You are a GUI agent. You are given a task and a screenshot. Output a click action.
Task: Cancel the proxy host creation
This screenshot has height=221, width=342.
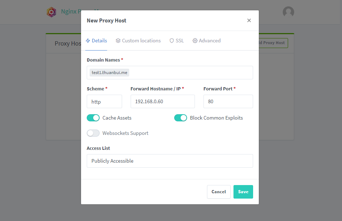[x=219, y=191]
